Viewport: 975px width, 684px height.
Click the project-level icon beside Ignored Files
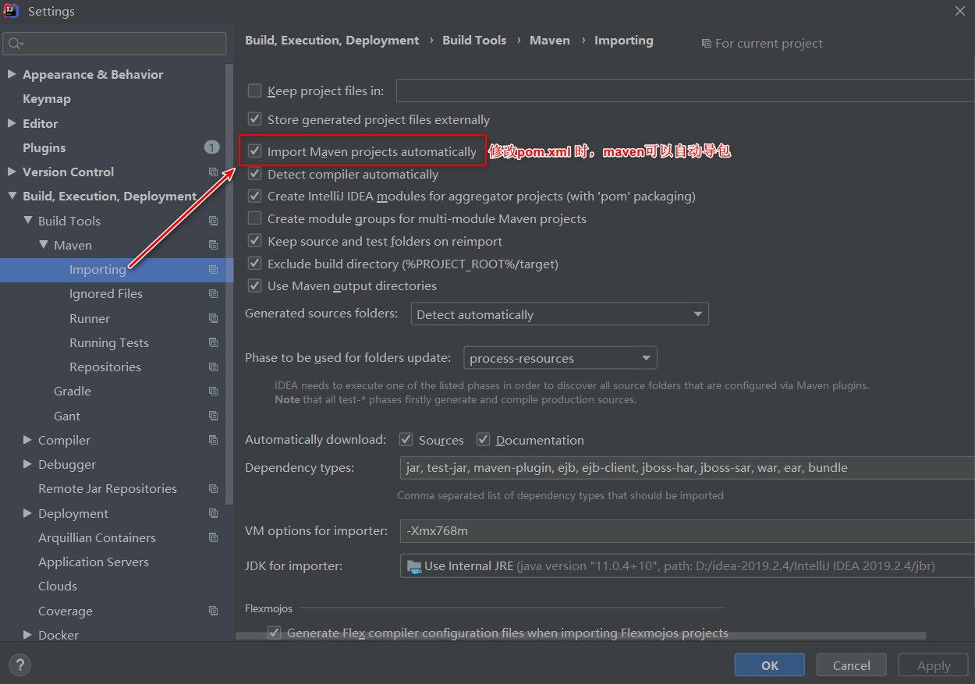tap(213, 294)
